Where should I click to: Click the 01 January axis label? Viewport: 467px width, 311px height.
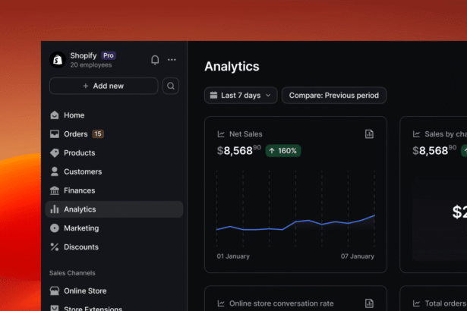(x=233, y=256)
